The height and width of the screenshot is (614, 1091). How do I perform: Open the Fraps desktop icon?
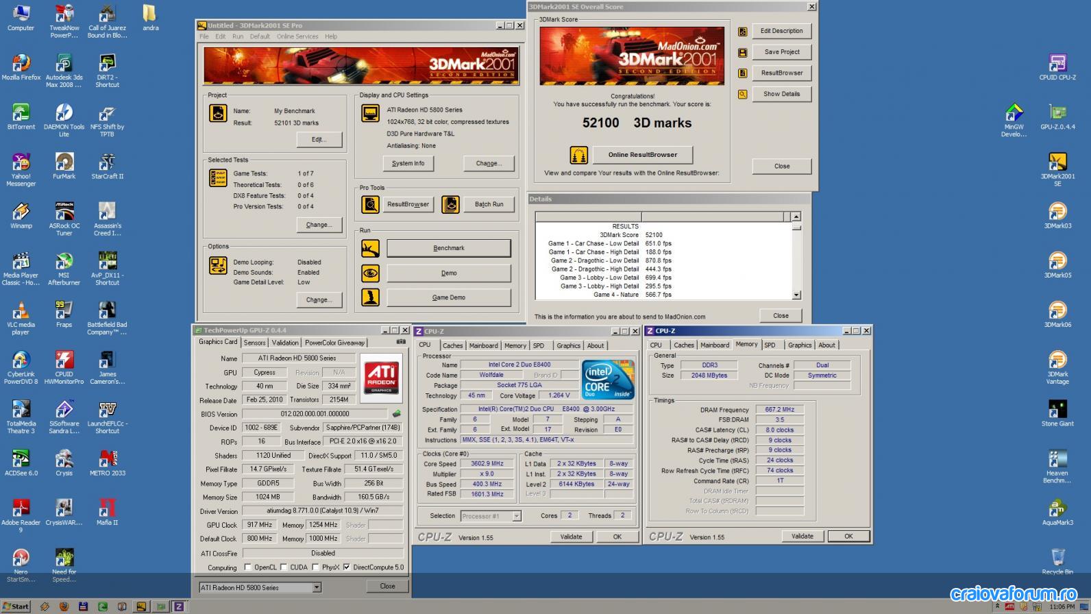[x=64, y=314]
